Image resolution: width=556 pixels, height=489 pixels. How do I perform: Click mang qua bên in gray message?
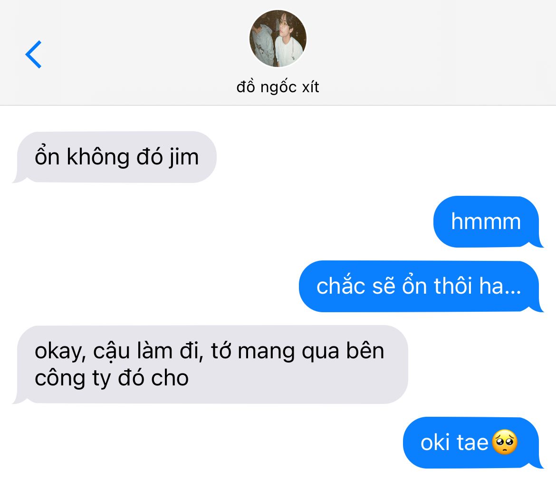click(311, 351)
